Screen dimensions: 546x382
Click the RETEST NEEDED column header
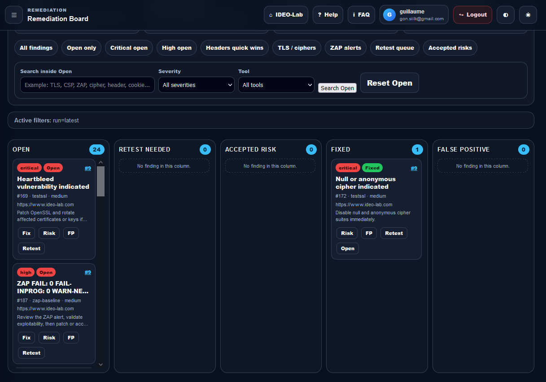tap(144, 149)
